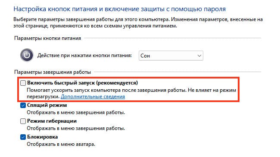Enable the Включить быстрый запуск checkbox
280x157 pixels.
[23, 83]
